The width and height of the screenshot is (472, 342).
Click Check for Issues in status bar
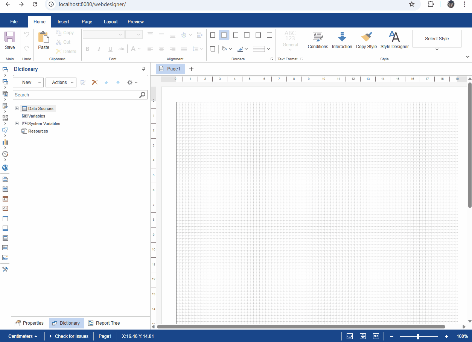[x=69, y=336]
